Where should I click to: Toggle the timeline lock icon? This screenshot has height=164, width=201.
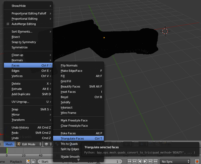pos(33,161)
